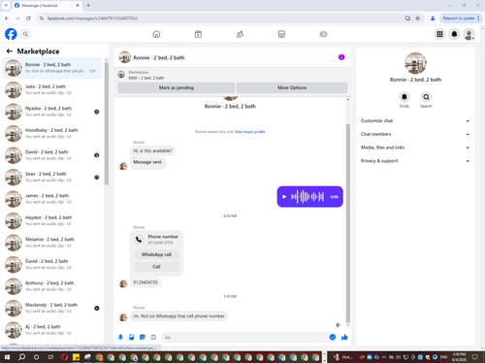The width and height of the screenshot is (485, 363).
Task: Open the Facebook home logo
Action: tap(11, 34)
